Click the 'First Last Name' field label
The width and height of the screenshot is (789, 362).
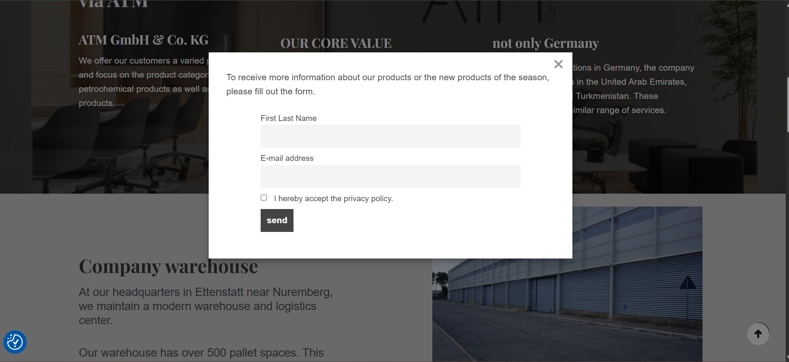[288, 118]
